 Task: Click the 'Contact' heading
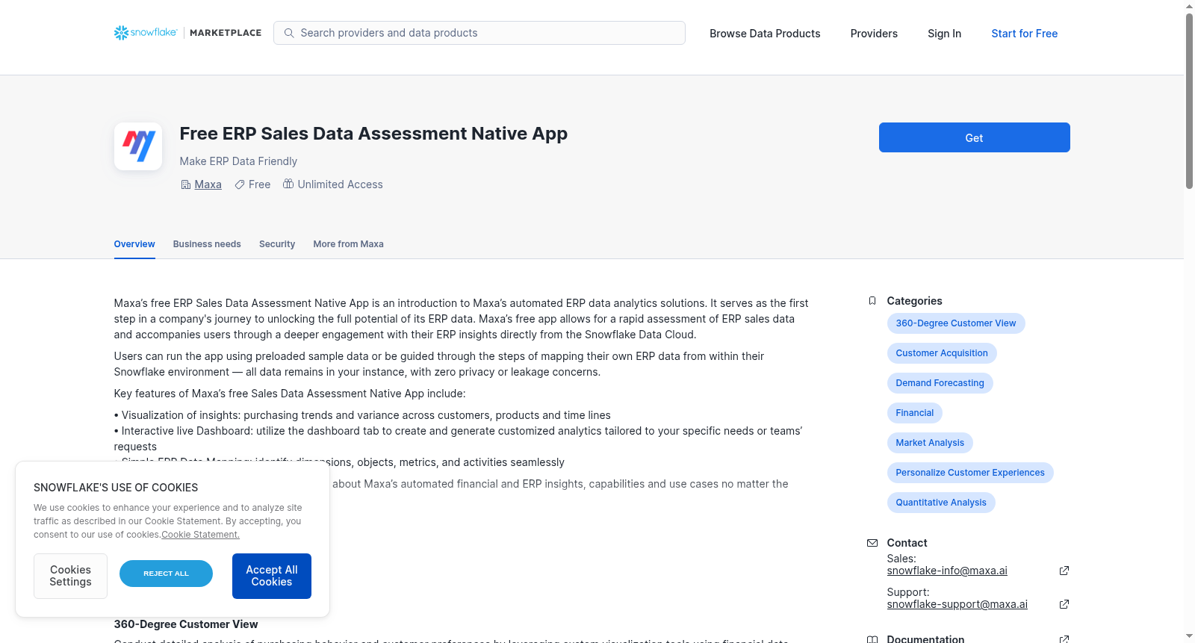click(907, 543)
